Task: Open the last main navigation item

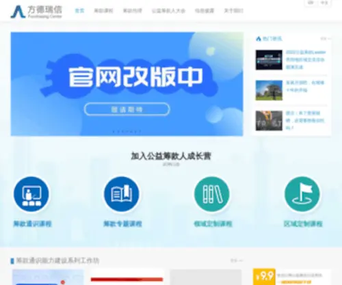Action: click(233, 11)
